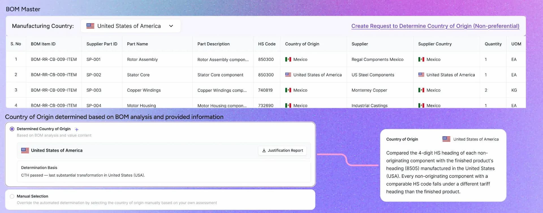Click the Motor Housing part name
Screen dimensions: 543x213
pos(141,105)
